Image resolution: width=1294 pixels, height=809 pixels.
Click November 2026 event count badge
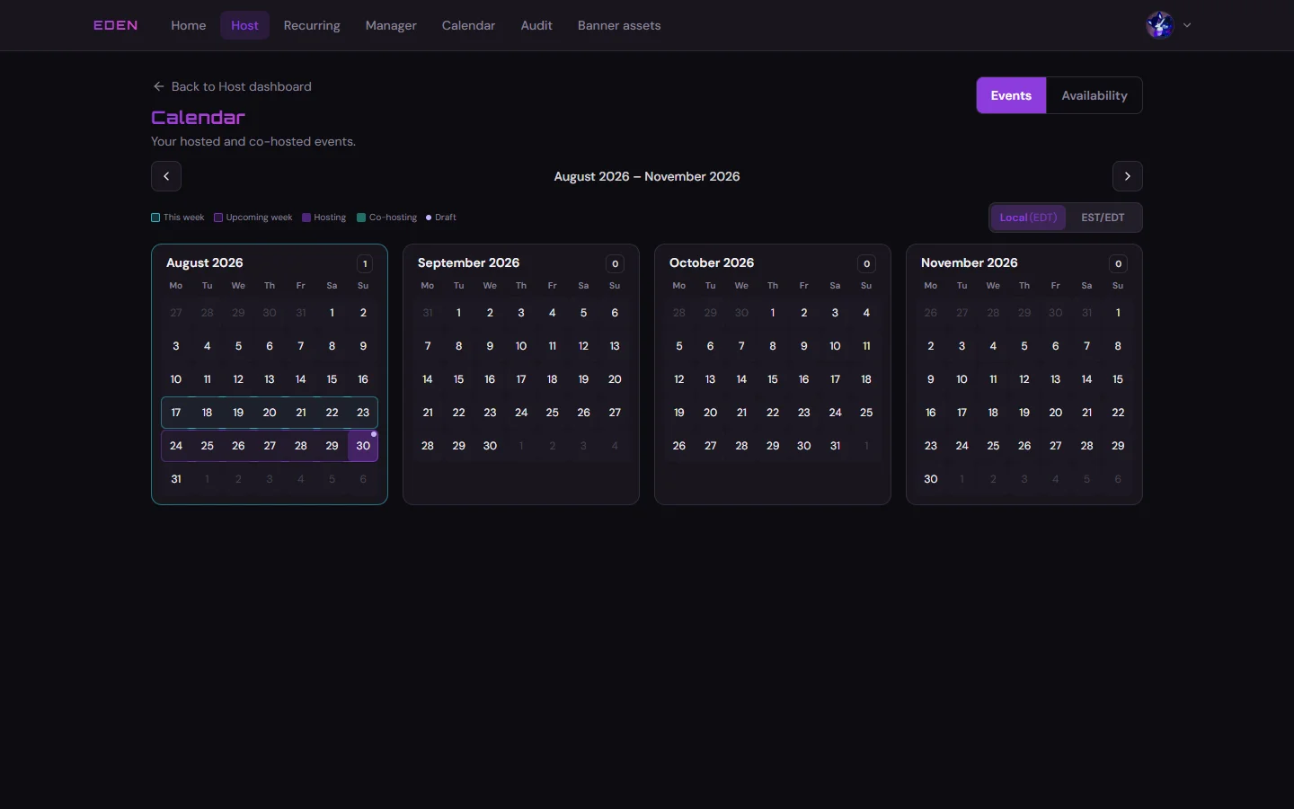coord(1118,263)
